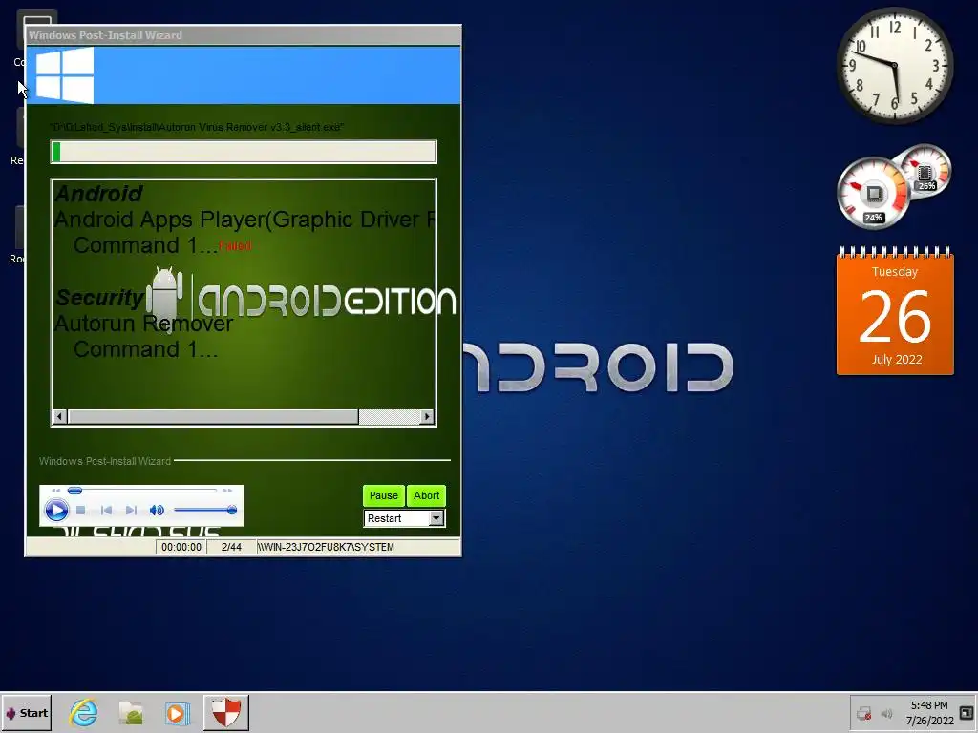Image resolution: width=978 pixels, height=733 pixels.
Task: Click the 'Android Apps Player' log entry
Action: tap(244, 220)
